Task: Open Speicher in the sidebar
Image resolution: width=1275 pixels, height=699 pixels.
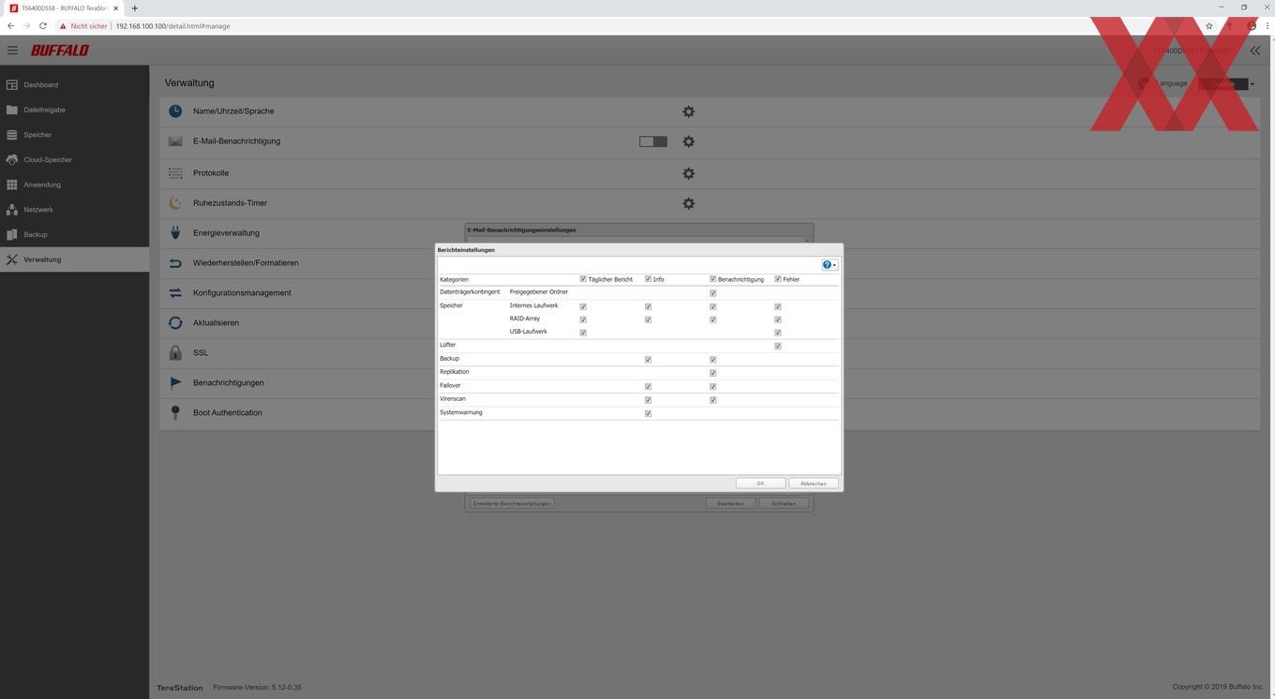Action: [37, 135]
